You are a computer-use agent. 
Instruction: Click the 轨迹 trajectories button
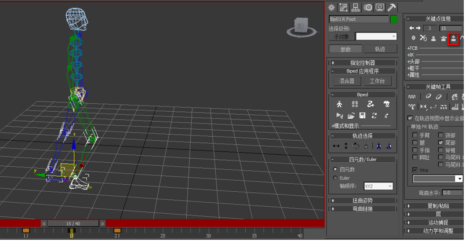[380, 49]
